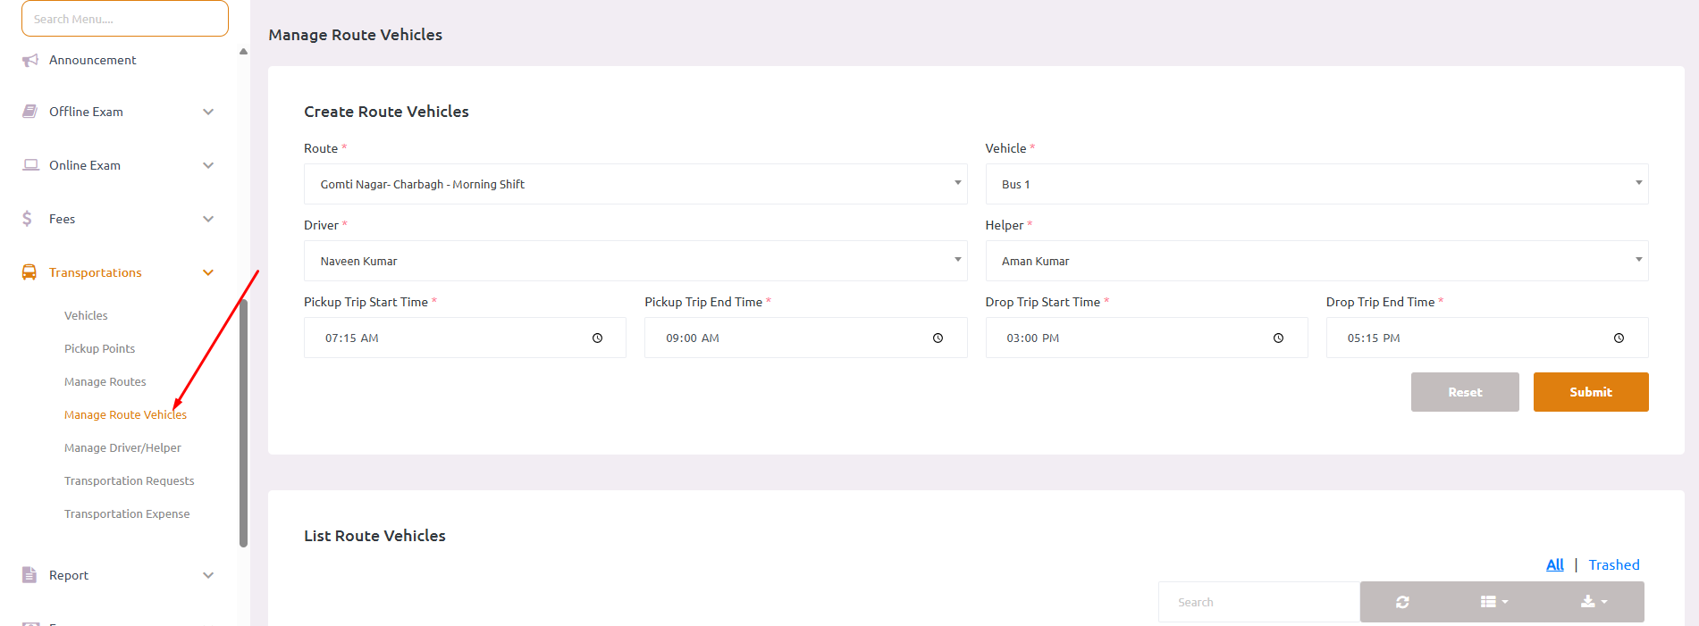This screenshot has height=626, width=1699.
Task: Click the refresh icon in list toolbar
Action: coord(1402,602)
